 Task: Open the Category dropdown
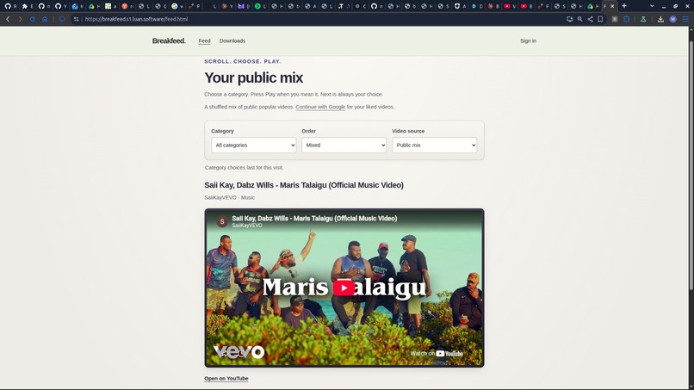pyautogui.click(x=254, y=145)
